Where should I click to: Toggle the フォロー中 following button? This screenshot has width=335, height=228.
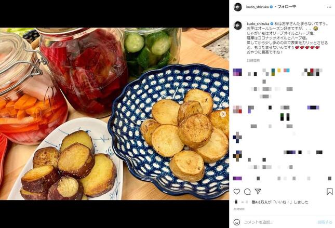pyautogui.click(x=287, y=7)
